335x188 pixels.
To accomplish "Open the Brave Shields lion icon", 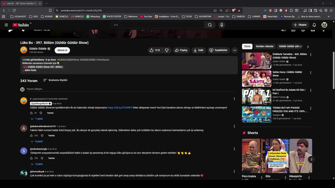I will (x=233, y=10).
